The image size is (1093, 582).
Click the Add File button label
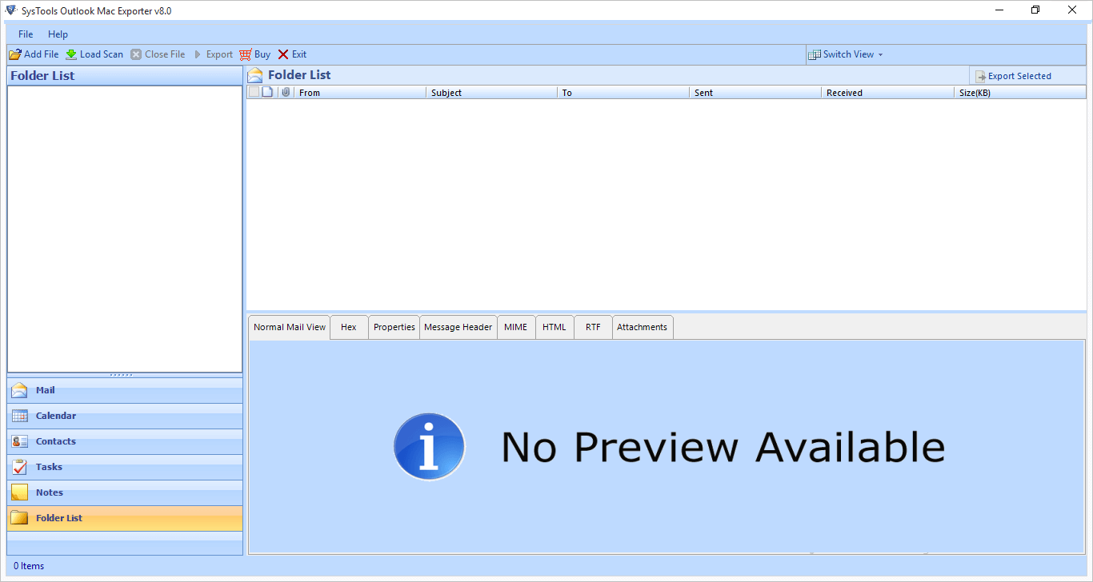(42, 54)
